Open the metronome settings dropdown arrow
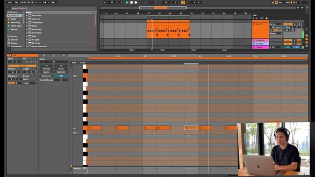This screenshot has width=315, height=177. pyautogui.click(x=48, y=2)
